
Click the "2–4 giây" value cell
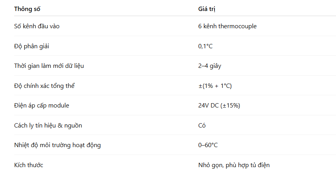pyautogui.click(x=210, y=66)
